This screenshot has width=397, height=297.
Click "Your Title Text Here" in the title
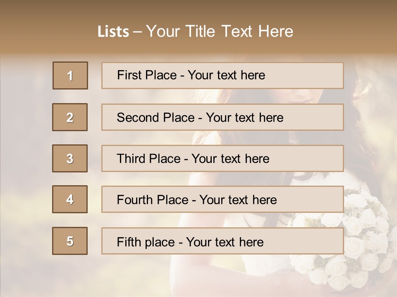tap(219, 31)
